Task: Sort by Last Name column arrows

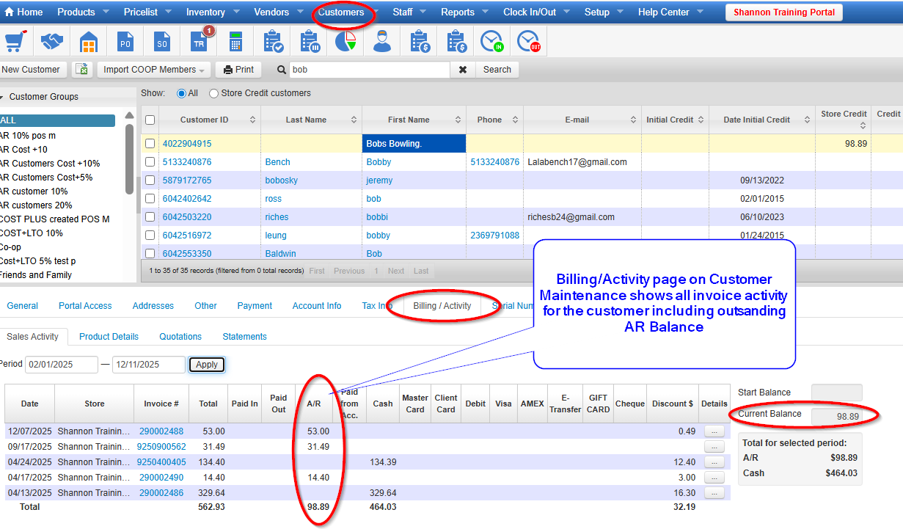Action: (x=354, y=120)
